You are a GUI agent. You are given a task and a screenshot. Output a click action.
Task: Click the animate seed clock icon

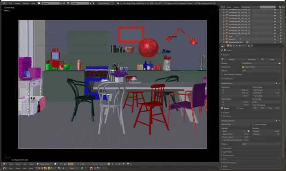[x=248, y=131]
